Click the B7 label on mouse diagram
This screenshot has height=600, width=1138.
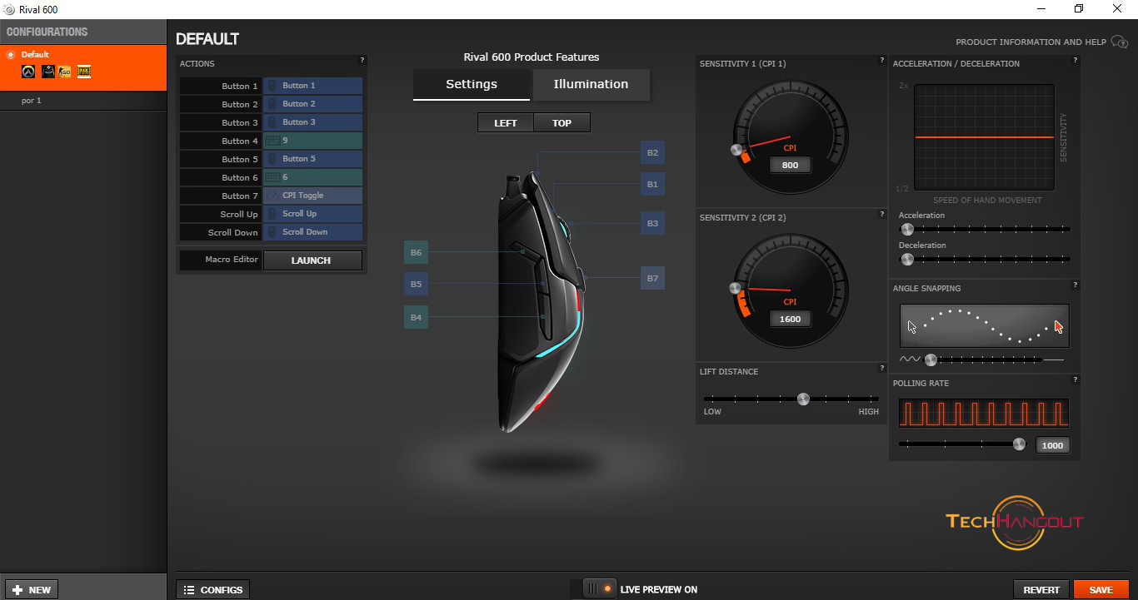(652, 278)
